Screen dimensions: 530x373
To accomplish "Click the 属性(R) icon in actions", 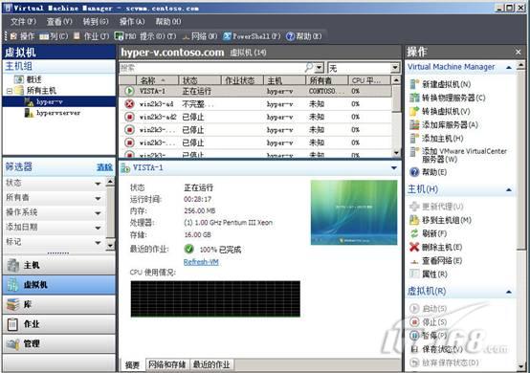I will pos(414,274).
